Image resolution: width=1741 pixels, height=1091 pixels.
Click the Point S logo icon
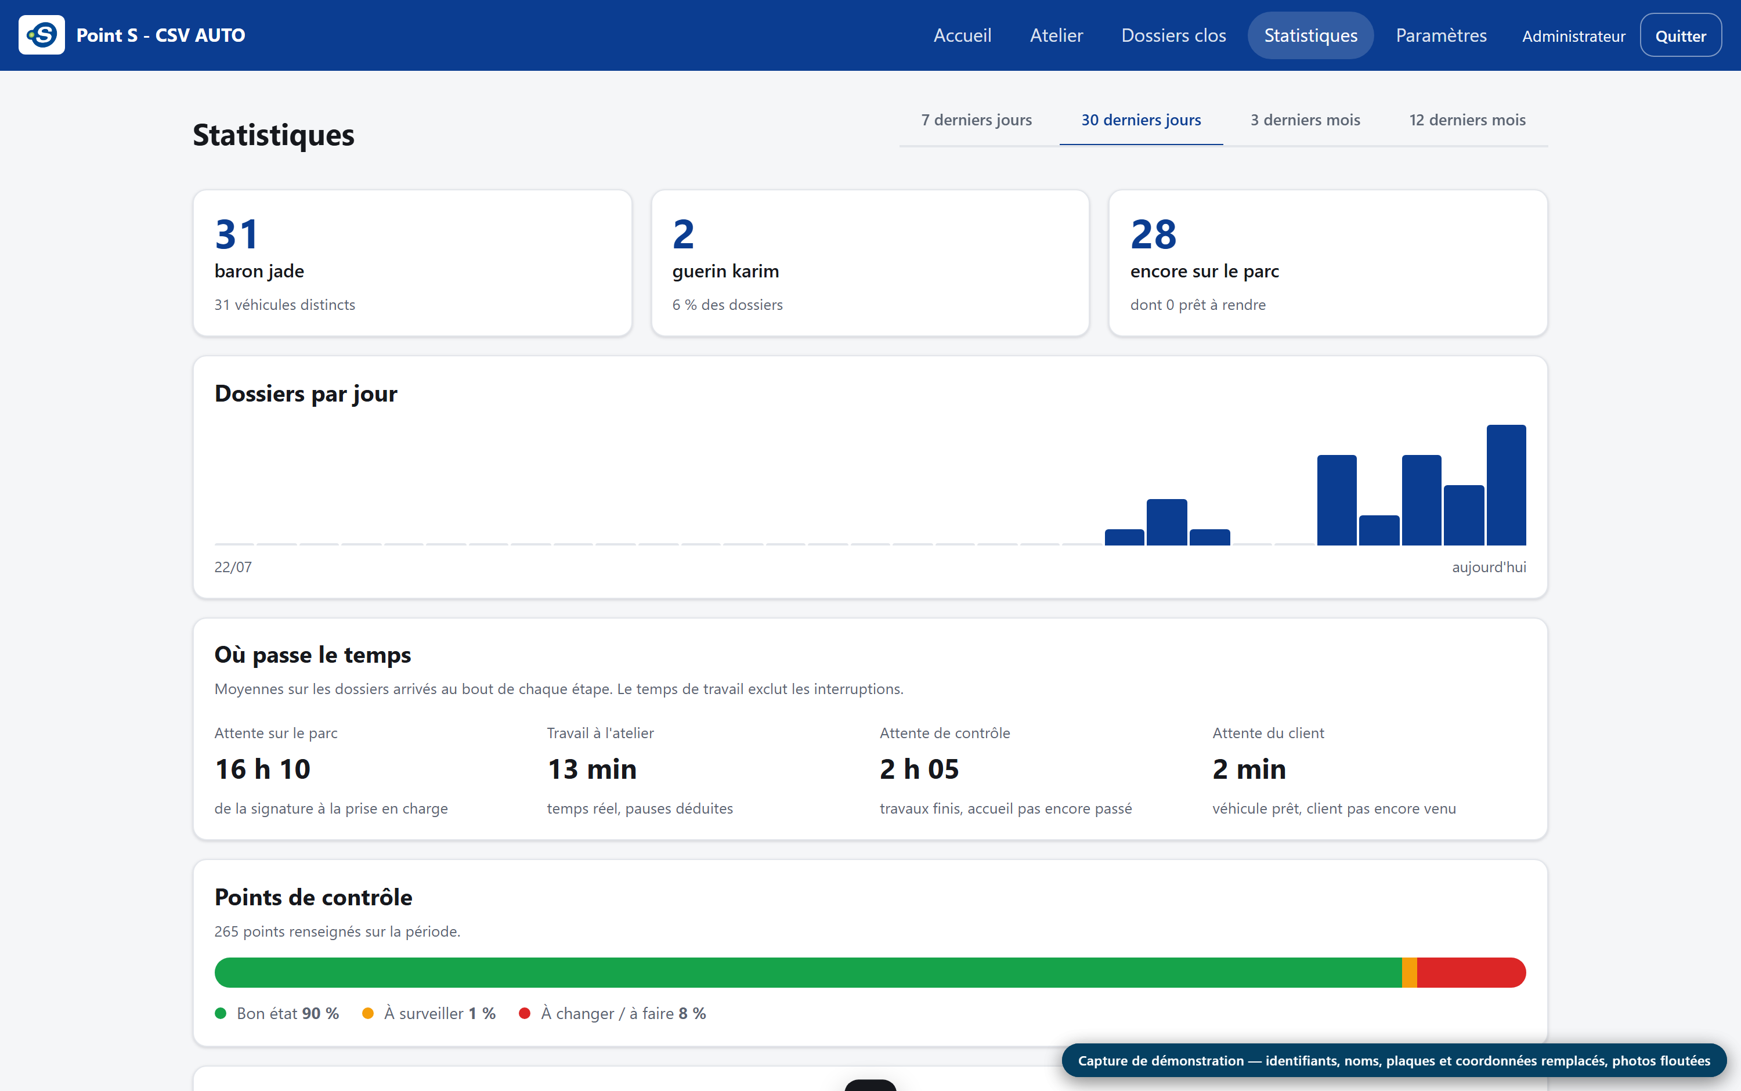pos(41,35)
